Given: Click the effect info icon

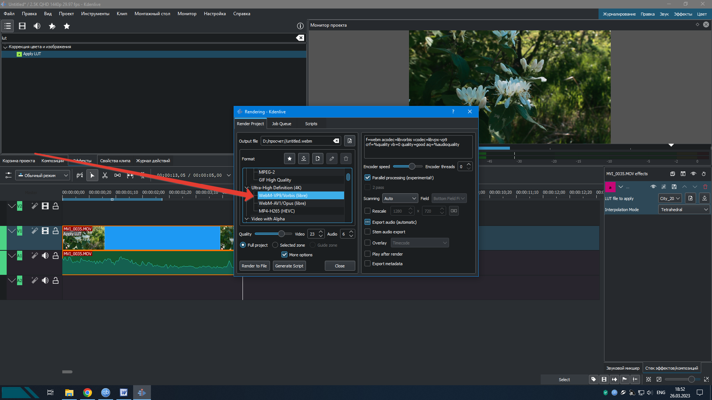Looking at the screenshot, I should pos(300,26).
